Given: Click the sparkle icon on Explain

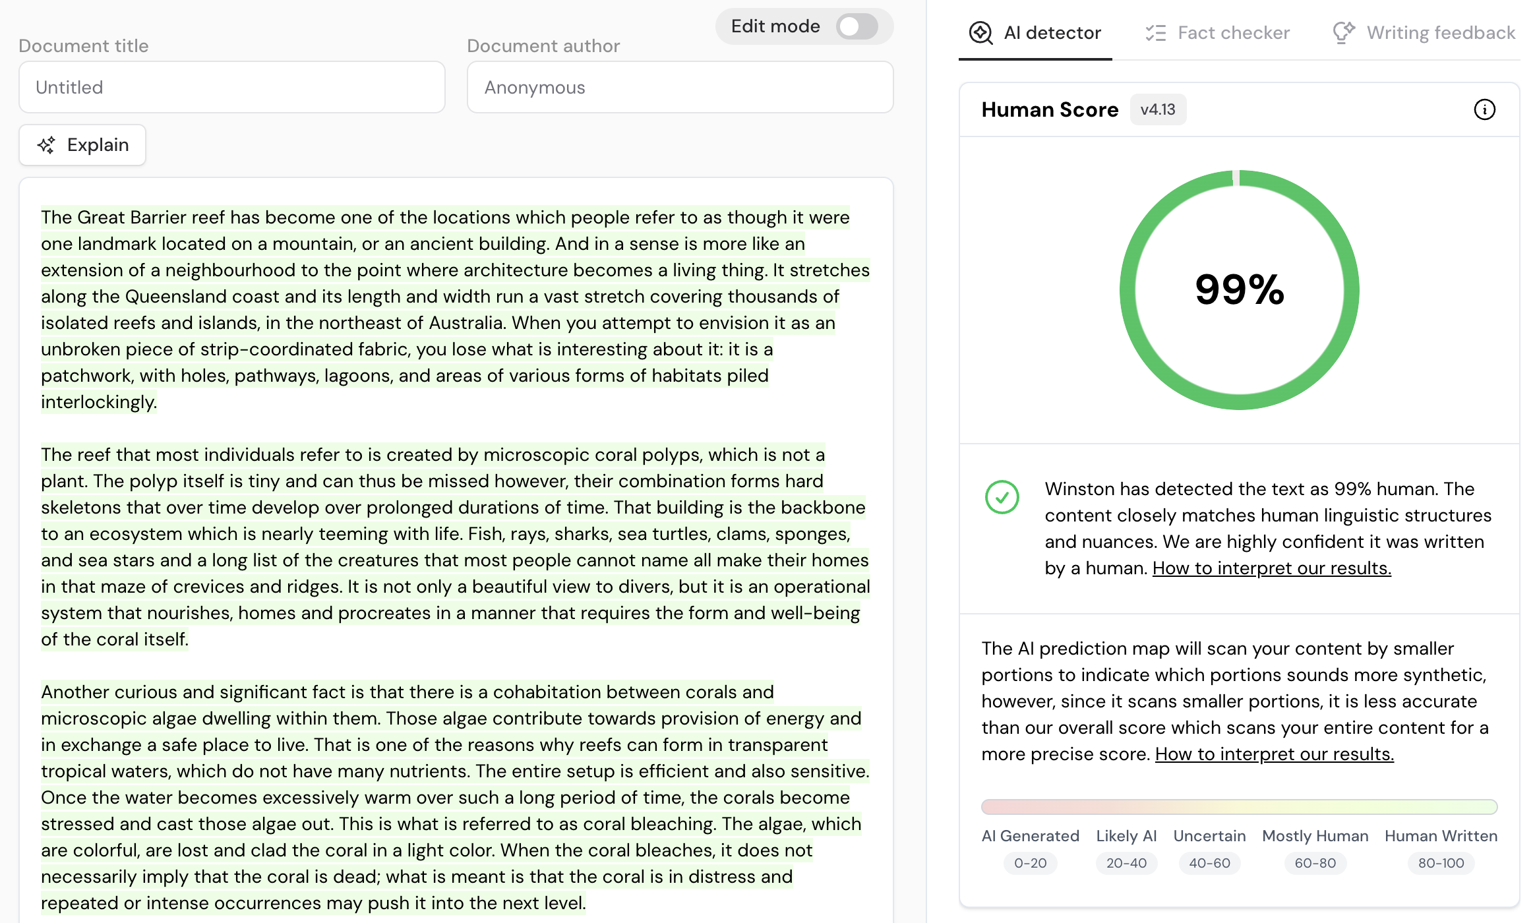Looking at the screenshot, I should (x=46, y=145).
